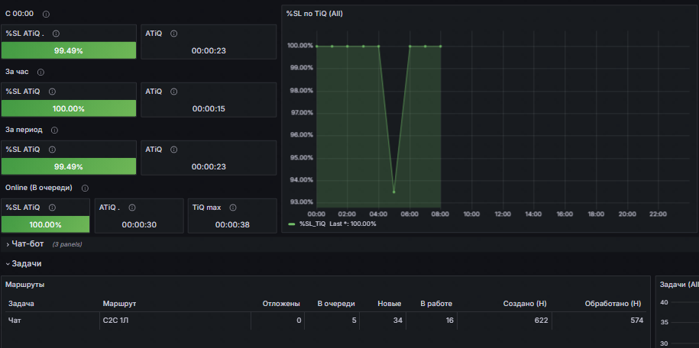This screenshot has height=348, width=699.
Task: Sort table by the Задача column header
Action: pos(21,304)
